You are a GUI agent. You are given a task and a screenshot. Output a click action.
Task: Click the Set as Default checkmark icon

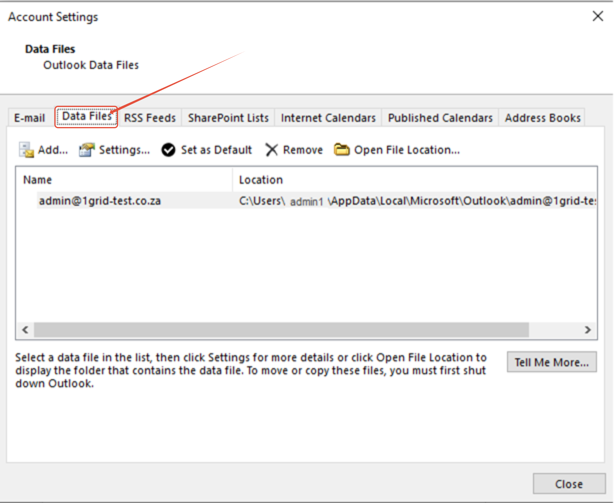168,150
